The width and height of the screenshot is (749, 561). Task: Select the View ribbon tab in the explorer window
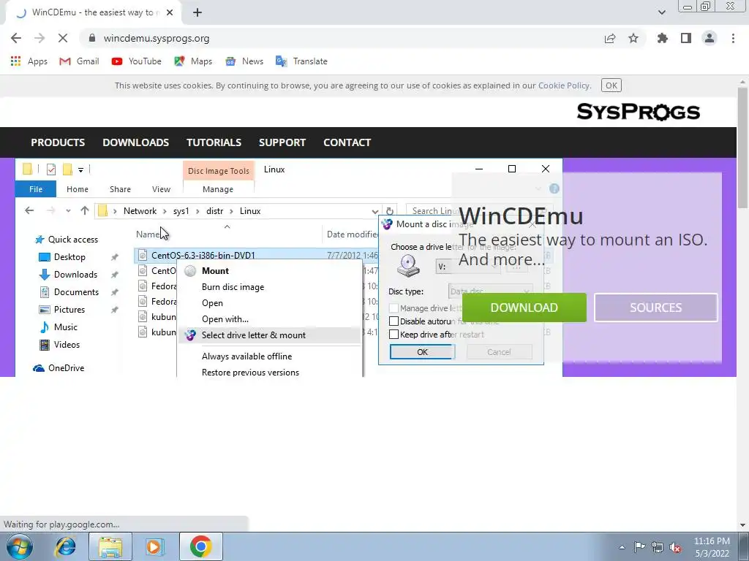pos(161,189)
